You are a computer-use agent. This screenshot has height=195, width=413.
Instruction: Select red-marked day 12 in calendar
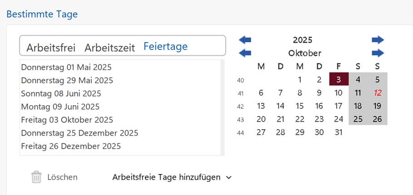click(377, 93)
